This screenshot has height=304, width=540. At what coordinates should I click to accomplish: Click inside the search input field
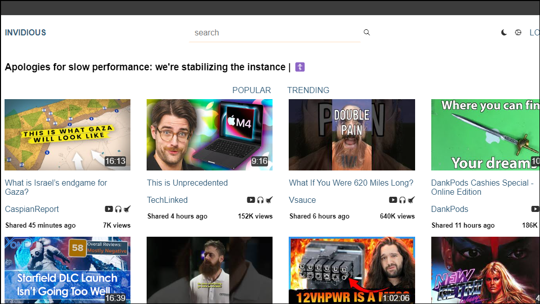[273, 32]
